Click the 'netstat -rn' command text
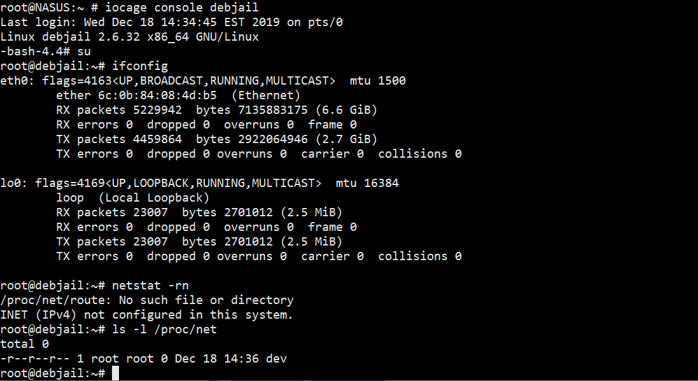Viewport: 698px width, 381px height. click(150, 286)
